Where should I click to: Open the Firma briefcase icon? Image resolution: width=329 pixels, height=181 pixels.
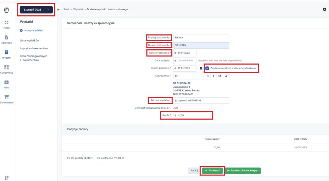tap(6, 82)
